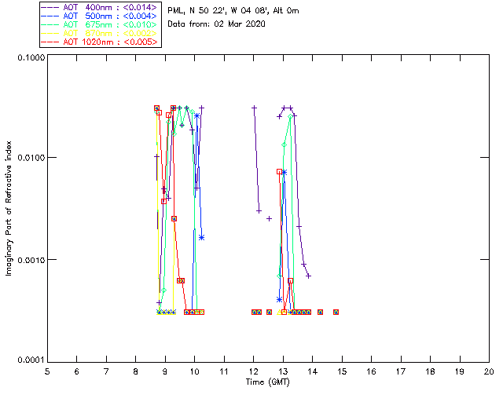The width and height of the screenshot is (503, 402).
Task: Click the x-axis tick label 5
Action: (47, 371)
